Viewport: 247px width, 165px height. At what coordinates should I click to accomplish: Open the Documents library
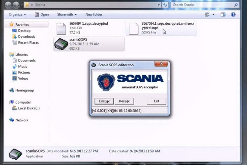click(27, 61)
